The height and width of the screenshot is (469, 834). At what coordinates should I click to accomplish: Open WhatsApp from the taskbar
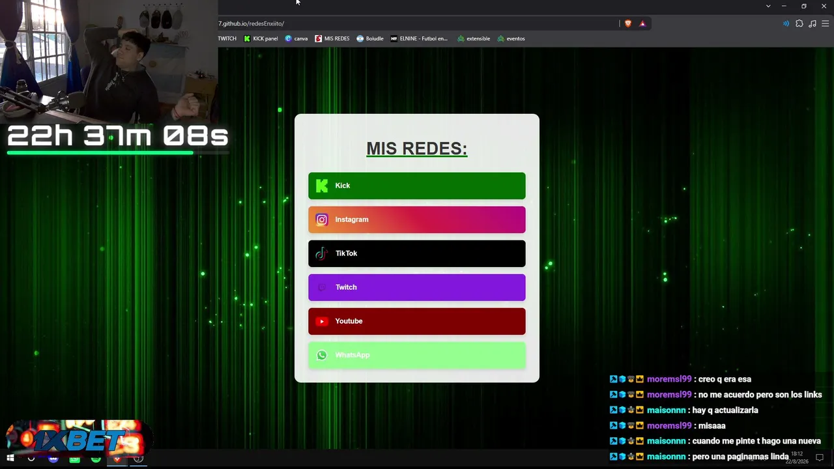(x=74, y=459)
